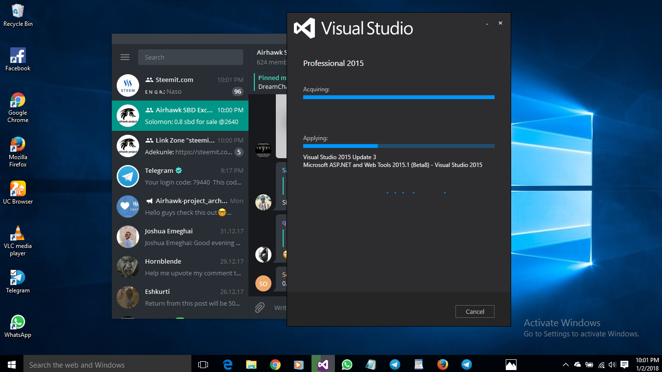Click the battery icon in system tray

[589, 365]
